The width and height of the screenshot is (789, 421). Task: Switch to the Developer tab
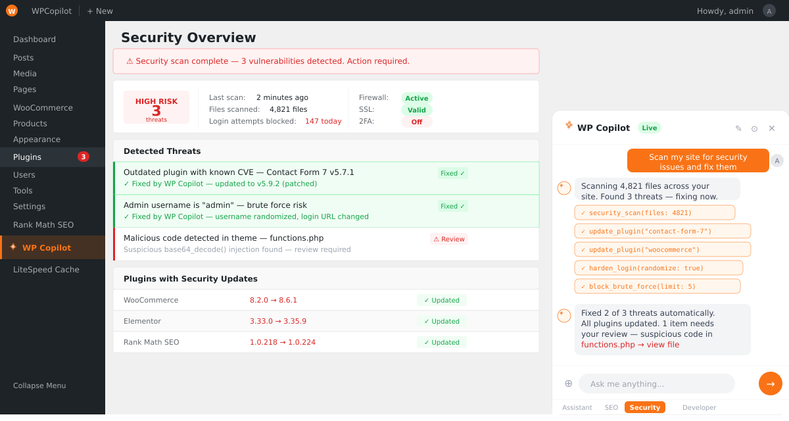700,408
